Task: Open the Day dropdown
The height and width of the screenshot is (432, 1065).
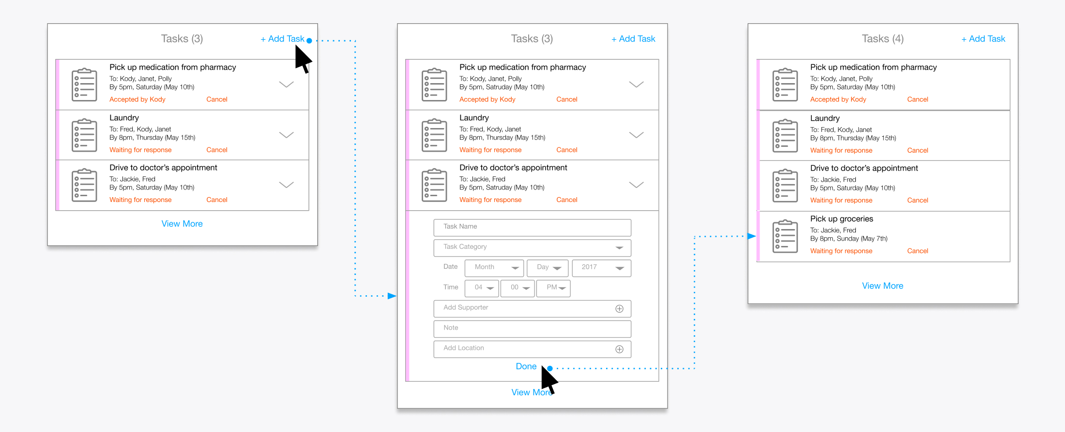Action: tap(548, 268)
